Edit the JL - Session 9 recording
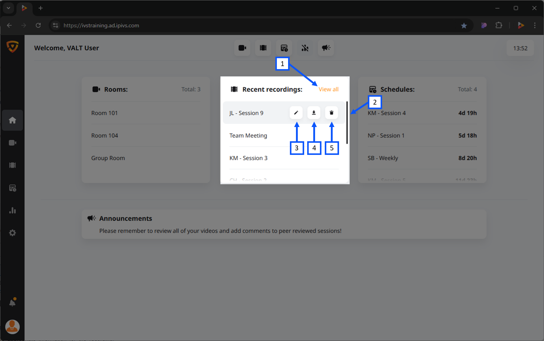Screen dimensions: 544x341 coord(296,113)
